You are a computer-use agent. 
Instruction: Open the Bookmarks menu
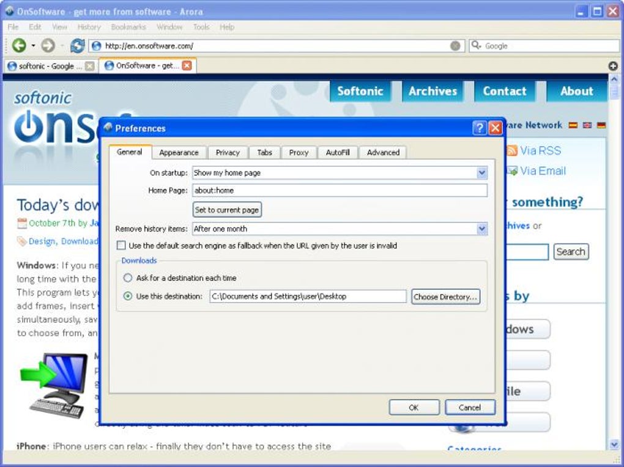click(x=128, y=27)
